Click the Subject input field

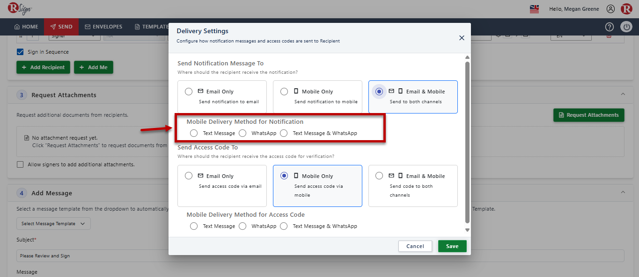pos(320,256)
